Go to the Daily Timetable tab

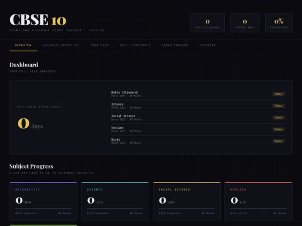135,45
